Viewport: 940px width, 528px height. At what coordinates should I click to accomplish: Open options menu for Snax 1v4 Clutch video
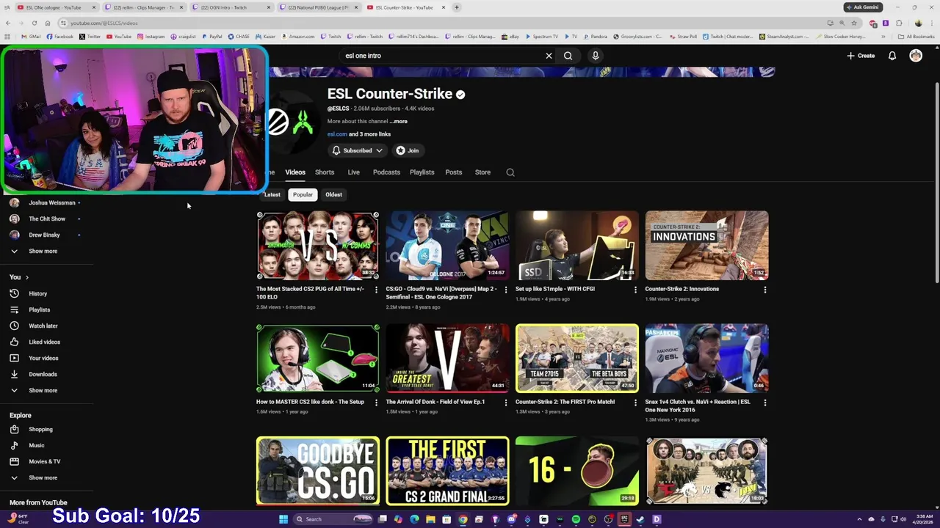coord(764,403)
